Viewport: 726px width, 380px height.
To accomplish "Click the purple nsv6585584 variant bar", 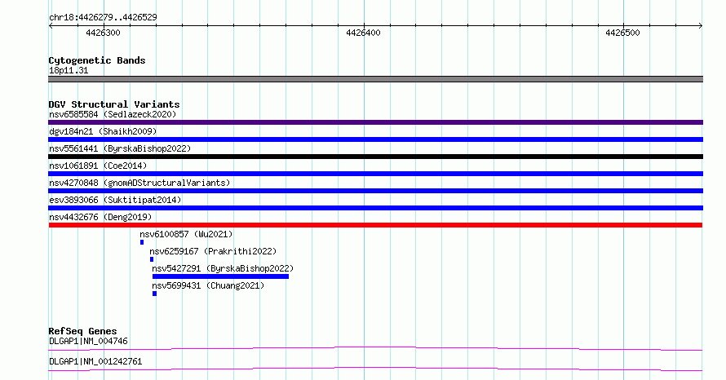I will [375, 122].
